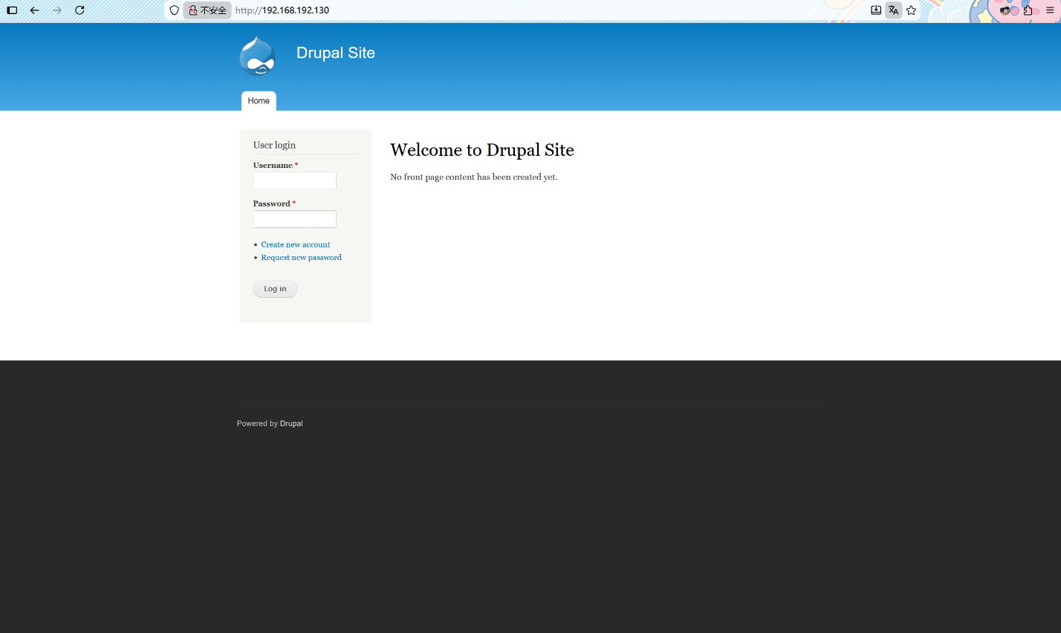Open the extensions puzzle icon
1061x633 pixels.
(1028, 10)
